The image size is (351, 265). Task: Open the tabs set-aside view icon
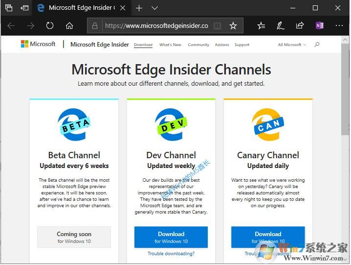(x=9, y=8)
